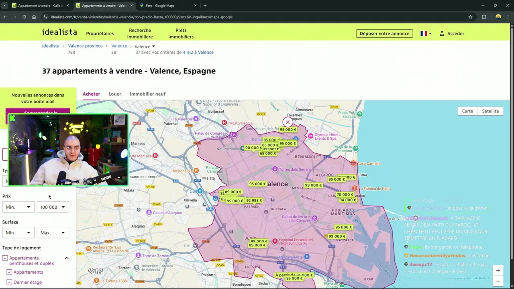Screen dimensions: 514x289
Task: Click La Fàbrica de Hielo pin
Action: (x=354, y=188)
